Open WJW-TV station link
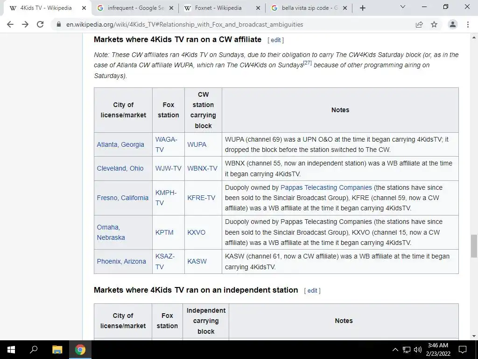Image resolution: width=478 pixels, height=359 pixels. click(x=168, y=168)
